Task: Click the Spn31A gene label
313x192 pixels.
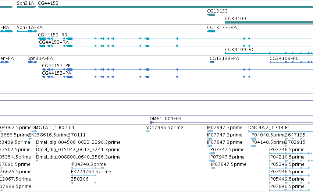Action: 25,3
